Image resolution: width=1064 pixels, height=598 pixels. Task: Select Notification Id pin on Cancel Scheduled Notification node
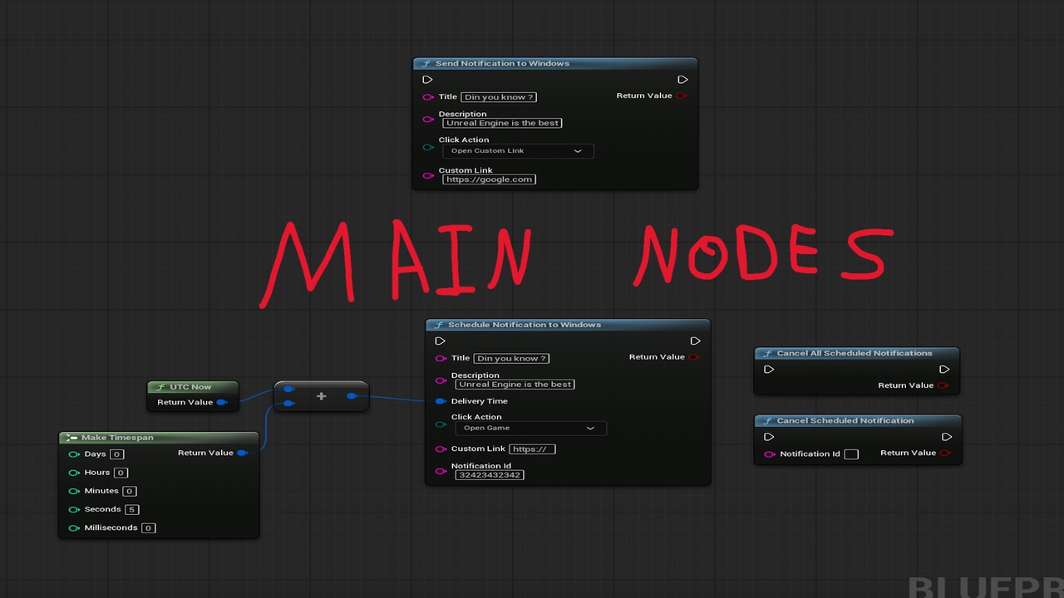tap(770, 454)
